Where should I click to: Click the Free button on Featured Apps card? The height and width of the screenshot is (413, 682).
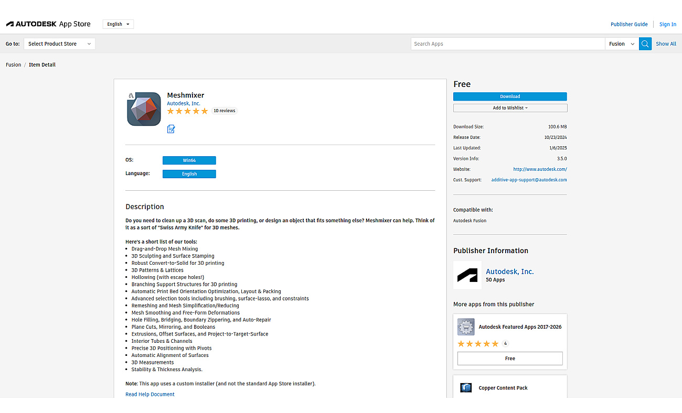[x=510, y=358]
